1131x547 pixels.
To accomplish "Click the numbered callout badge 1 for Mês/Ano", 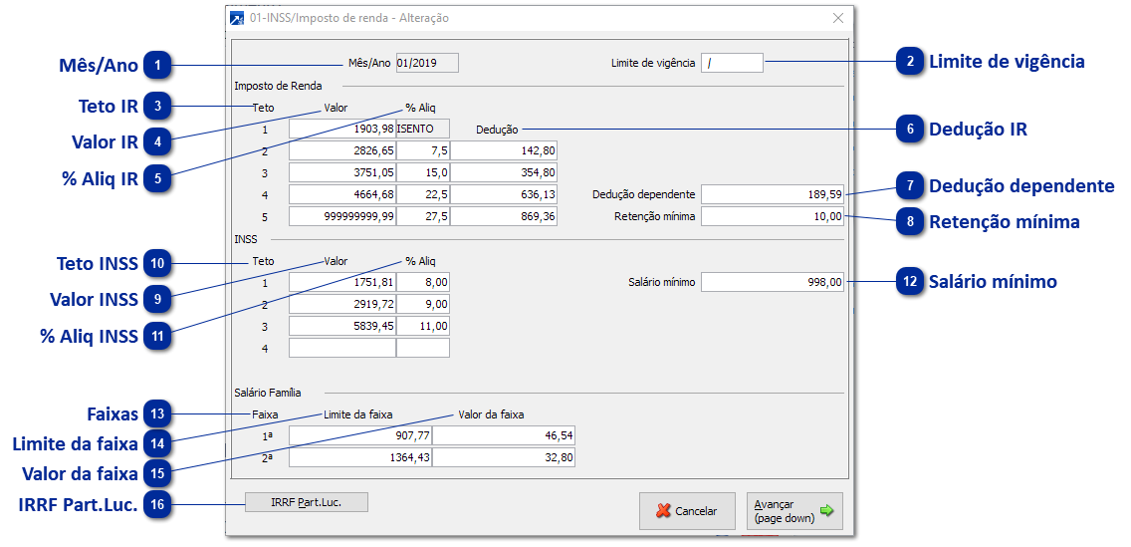I will click(x=157, y=67).
